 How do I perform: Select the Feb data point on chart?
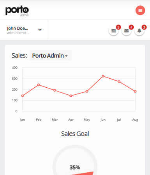[39, 85]
